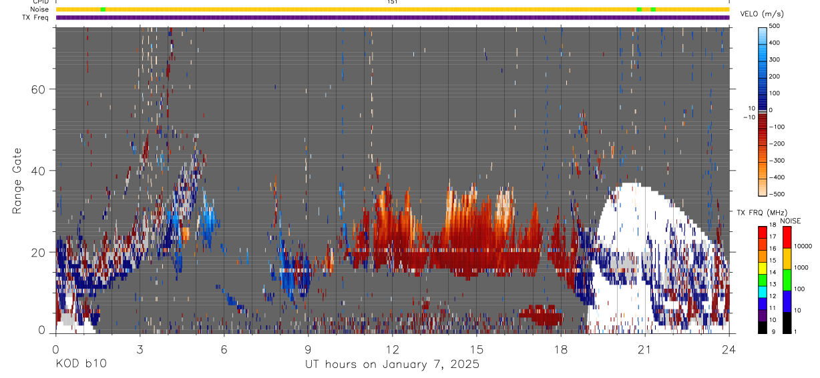Screen dimensions: 820x378
Task: Click the 100 label in NOISE legend
Action: point(799,289)
